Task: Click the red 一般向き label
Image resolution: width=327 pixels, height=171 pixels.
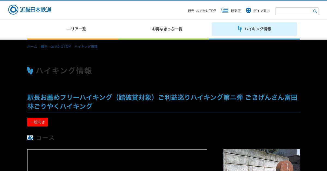Action: (38, 122)
